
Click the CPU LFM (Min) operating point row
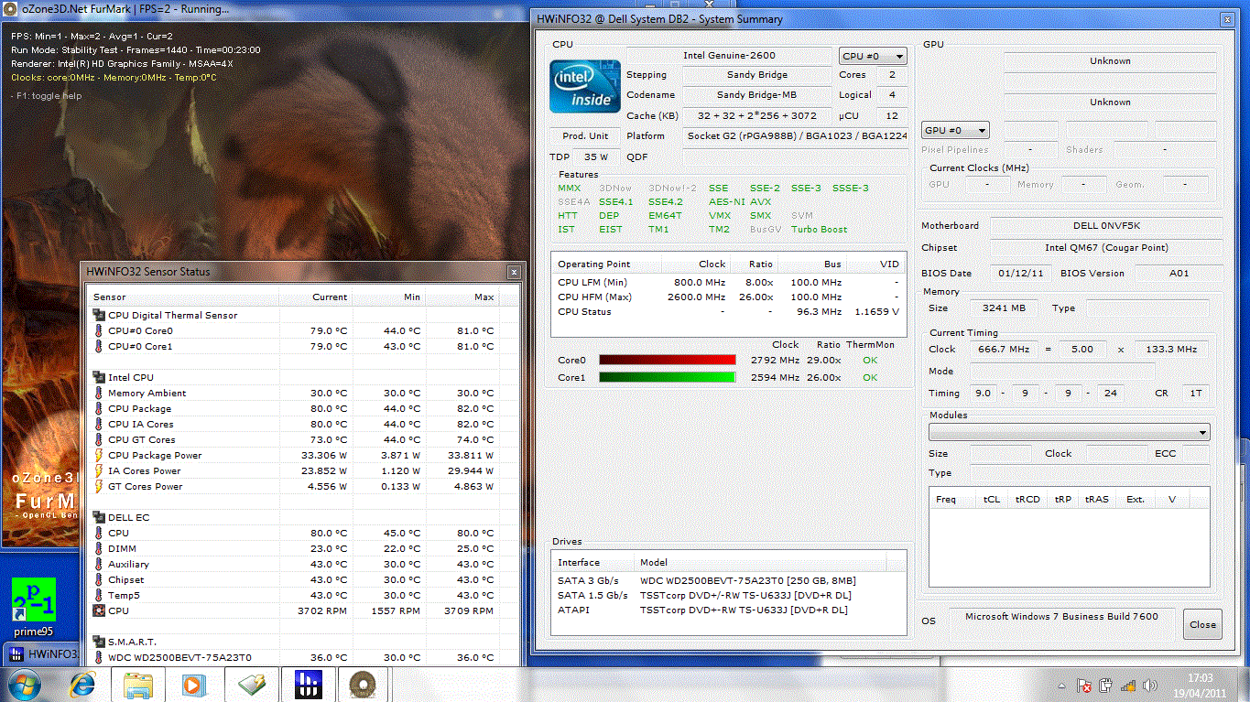[x=728, y=283]
